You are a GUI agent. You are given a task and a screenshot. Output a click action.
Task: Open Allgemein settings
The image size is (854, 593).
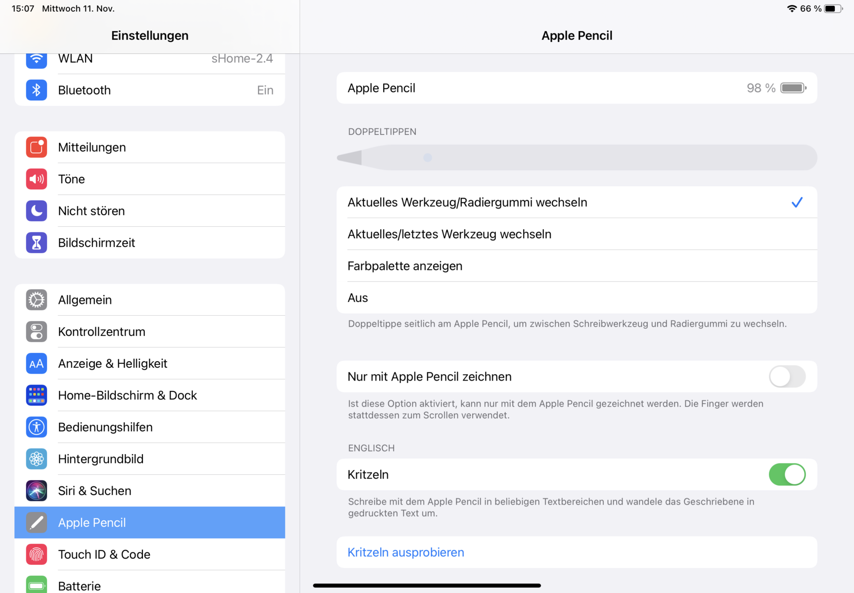(150, 300)
